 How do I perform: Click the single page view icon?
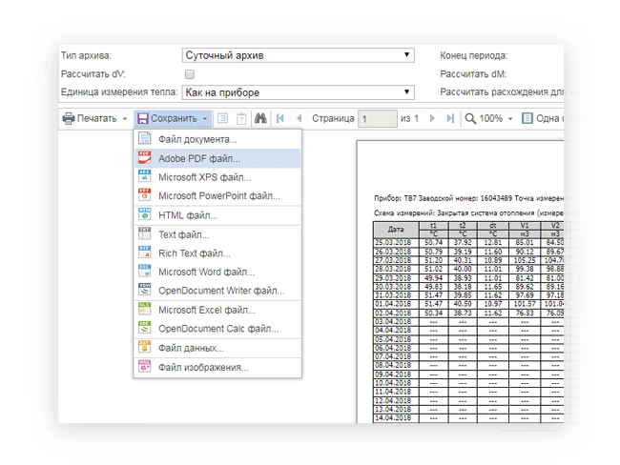pos(527,118)
